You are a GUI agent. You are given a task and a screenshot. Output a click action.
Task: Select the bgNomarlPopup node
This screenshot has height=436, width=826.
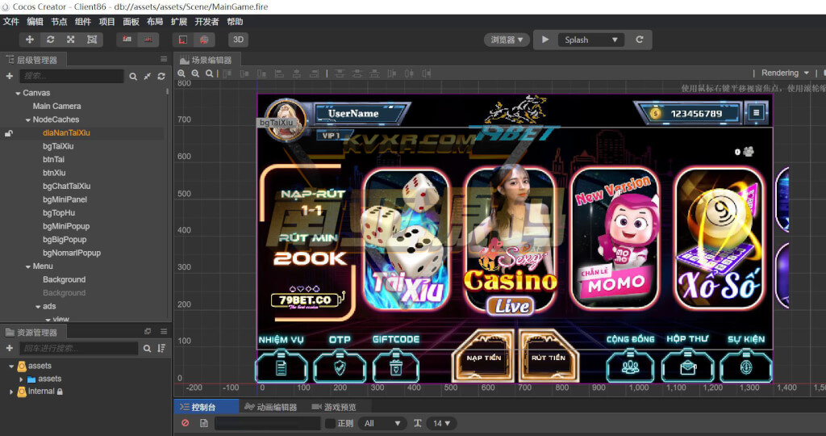click(72, 253)
